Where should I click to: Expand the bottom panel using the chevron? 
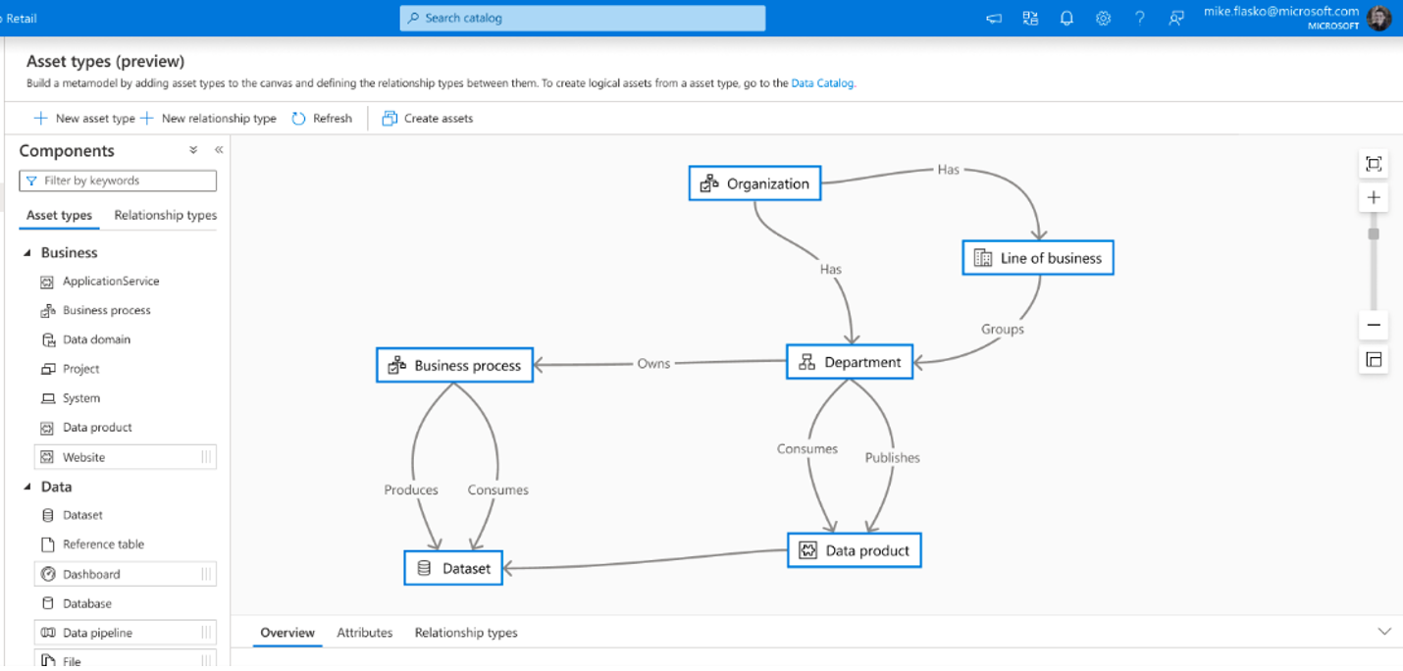(1382, 633)
